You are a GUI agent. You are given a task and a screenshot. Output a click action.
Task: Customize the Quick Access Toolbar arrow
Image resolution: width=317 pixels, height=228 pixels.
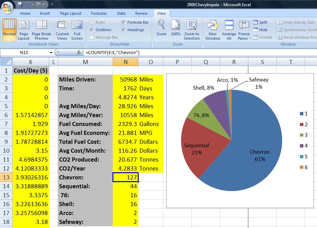point(52,4)
